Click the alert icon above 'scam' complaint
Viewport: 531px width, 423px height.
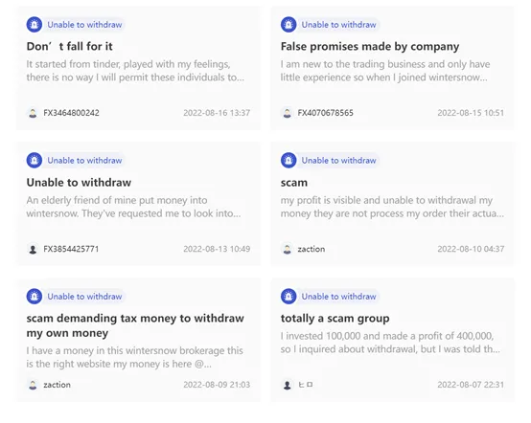coord(289,160)
